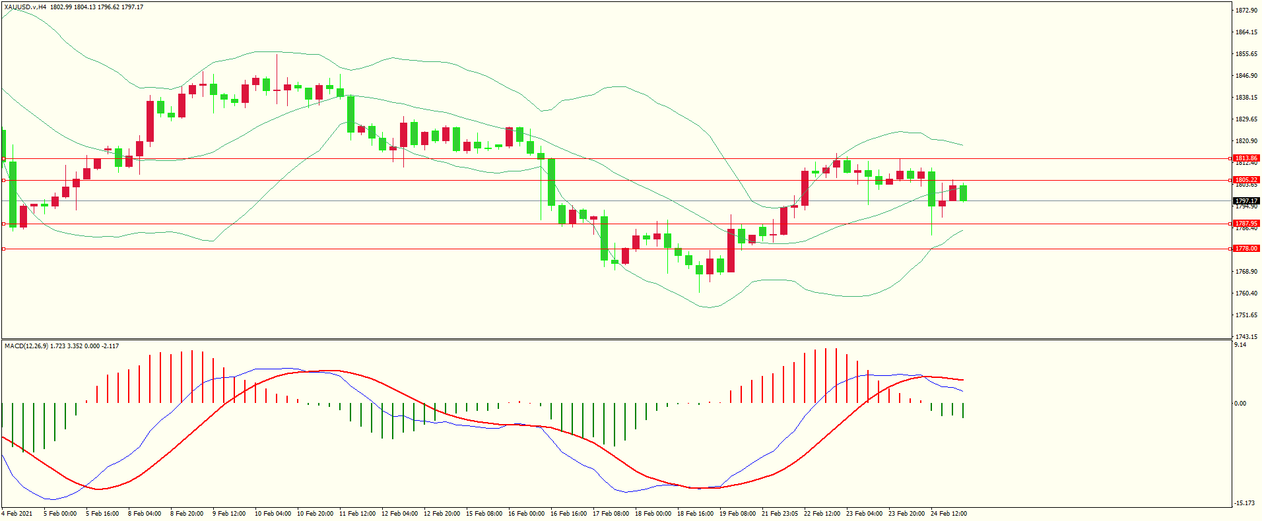Click the 10 Feb 20:00 time label
The image size is (1262, 521).
tap(315, 514)
